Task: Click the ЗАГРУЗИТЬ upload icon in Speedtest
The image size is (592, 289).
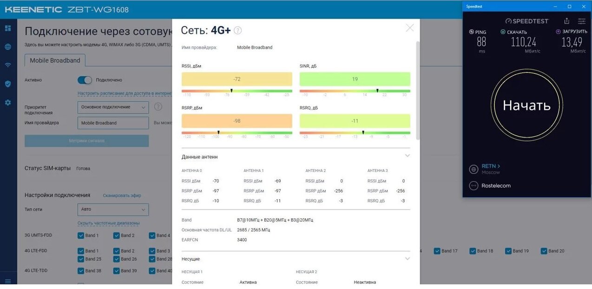Action: [558, 32]
